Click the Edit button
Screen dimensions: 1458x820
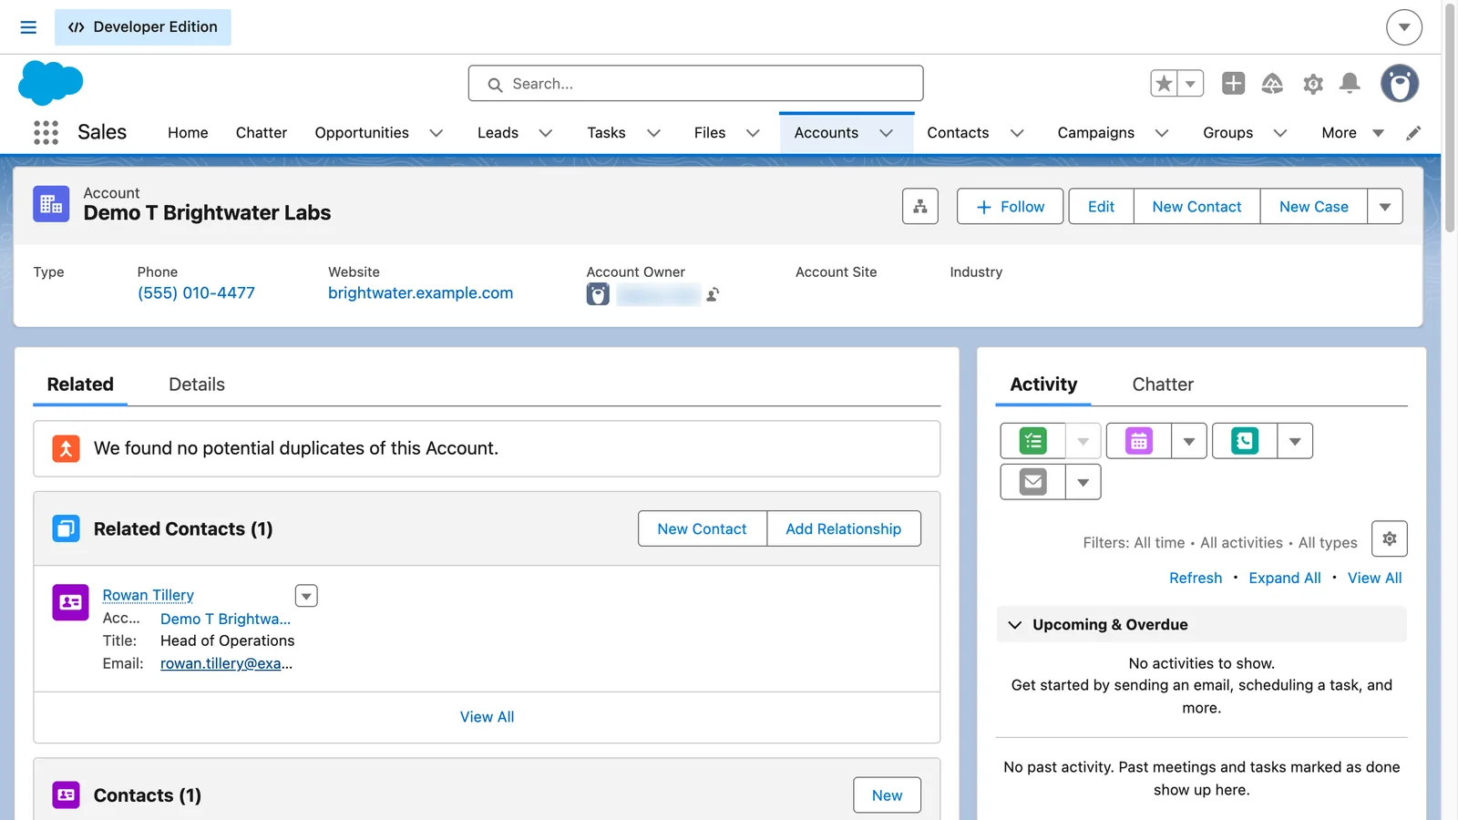(1101, 207)
